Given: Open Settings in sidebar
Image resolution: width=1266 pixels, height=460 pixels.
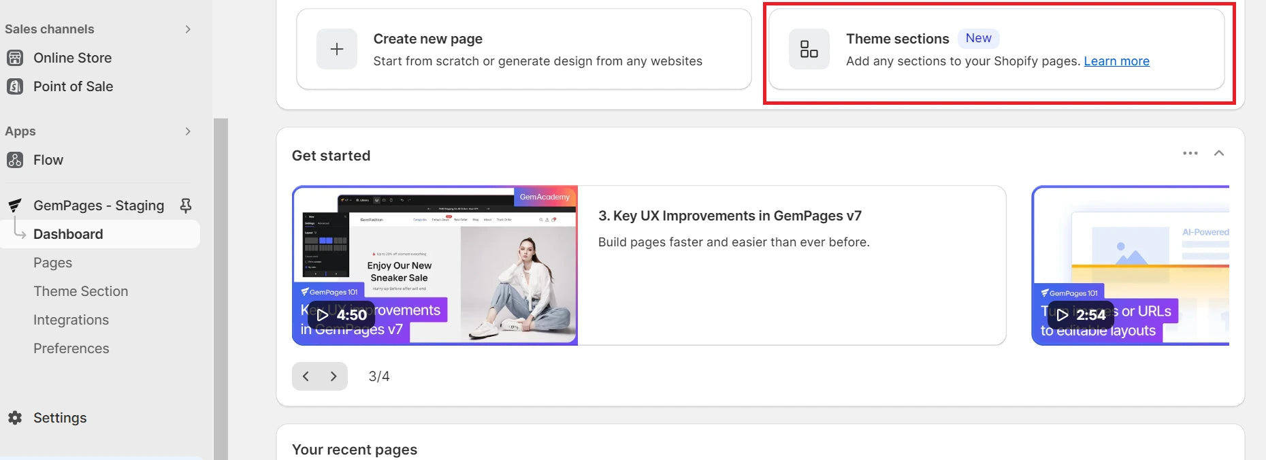Looking at the screenshot, I should click(60, 418).
